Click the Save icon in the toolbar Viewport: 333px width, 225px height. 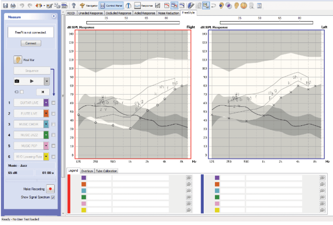click(x=5, y=6)
